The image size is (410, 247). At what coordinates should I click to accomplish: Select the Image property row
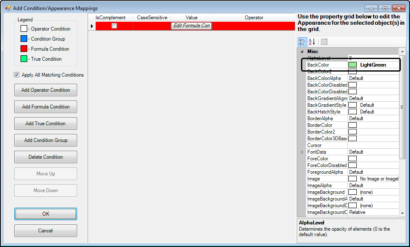click(353, 179)
